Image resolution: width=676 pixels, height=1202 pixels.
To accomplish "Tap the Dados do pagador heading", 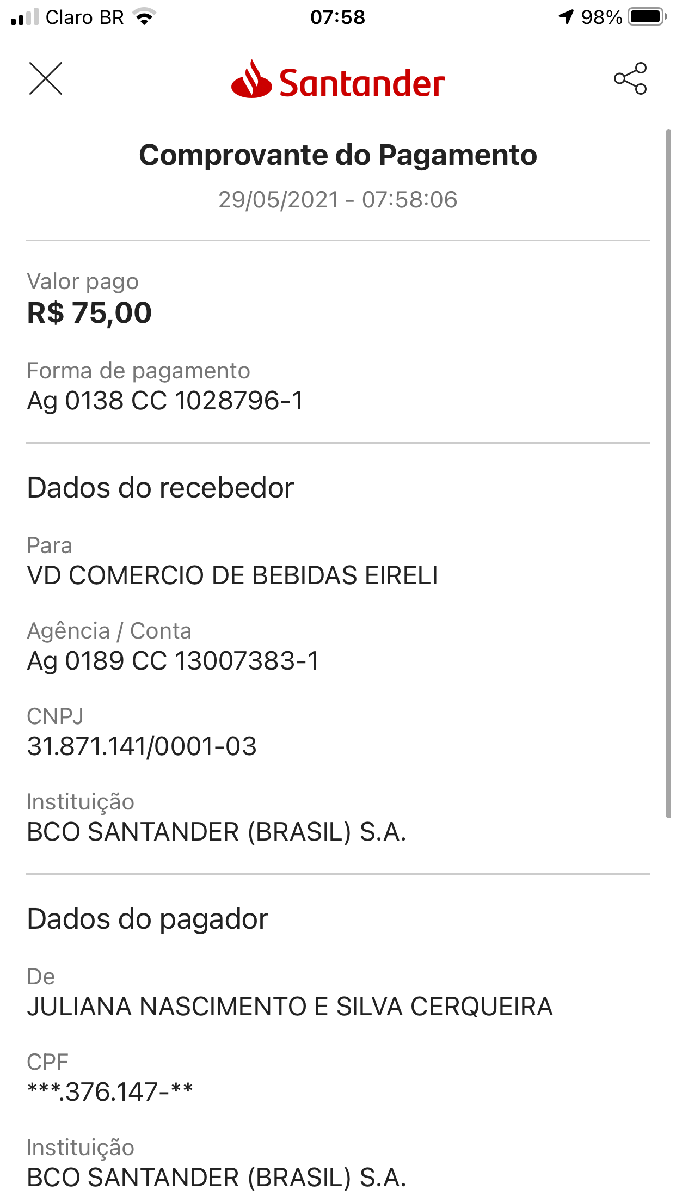I will click(148, 919).
